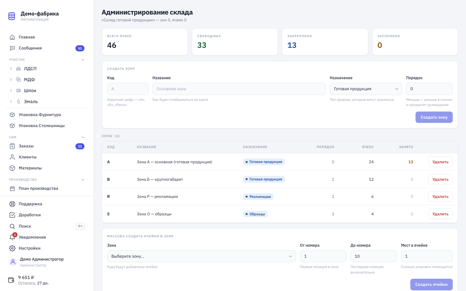The image size is (466, 291).
Task: Open Настройки in the sidebar
Action: tap(47, 248)
